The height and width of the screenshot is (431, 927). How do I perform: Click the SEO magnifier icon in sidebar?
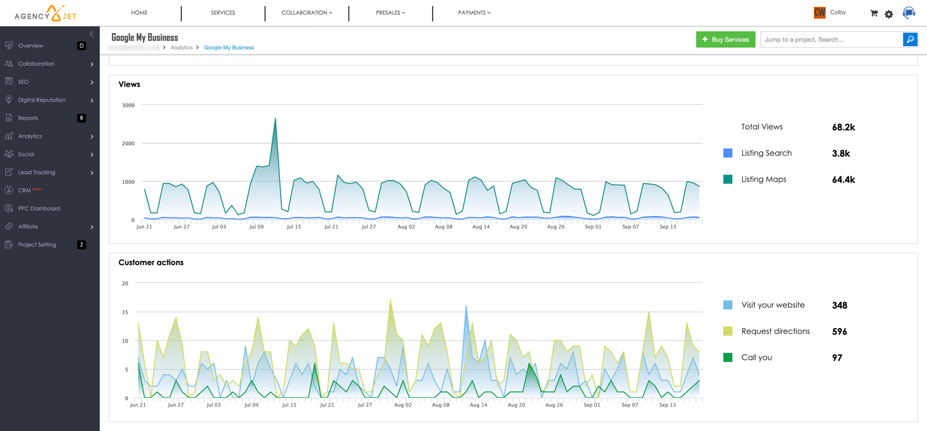[x=9, y=82]
